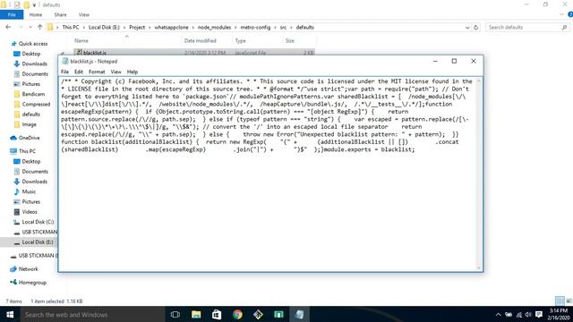The width and height of the screenshot is (573, 322).
Task: Open Local Disk (C:) in sidebar
Action: click(34, 222)
